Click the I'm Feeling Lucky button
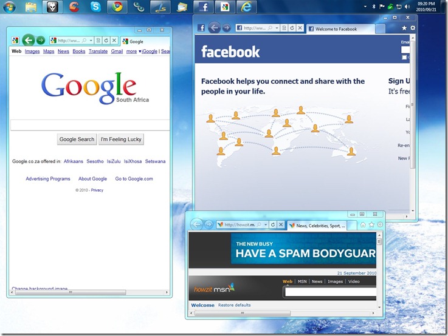 121,139
